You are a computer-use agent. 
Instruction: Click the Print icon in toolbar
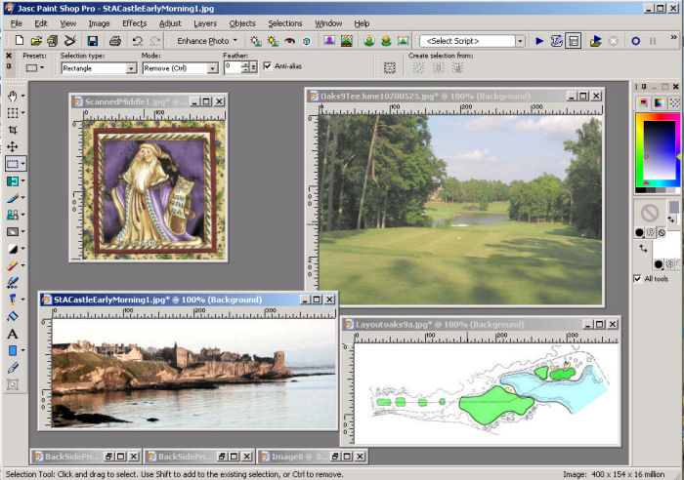click(115, 41)
